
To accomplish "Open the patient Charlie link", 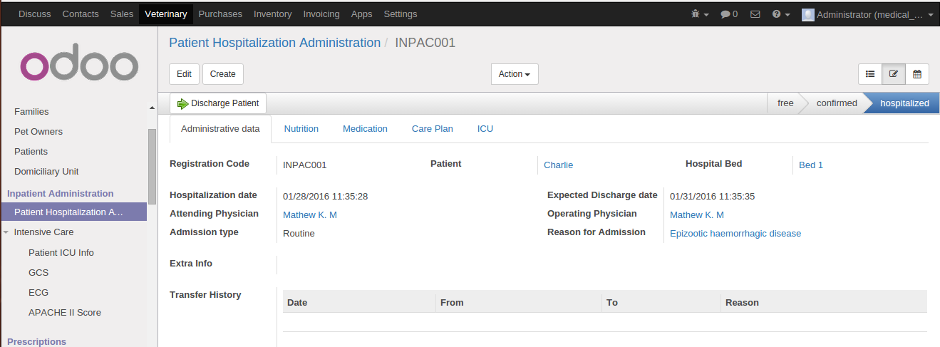I will click(558, 165).
